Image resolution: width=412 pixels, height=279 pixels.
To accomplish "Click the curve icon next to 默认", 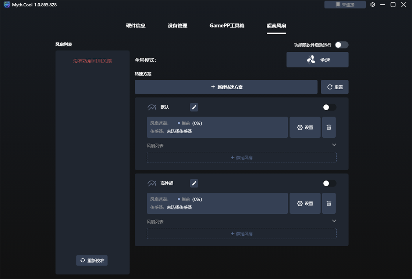I will (x=152, y=107).
